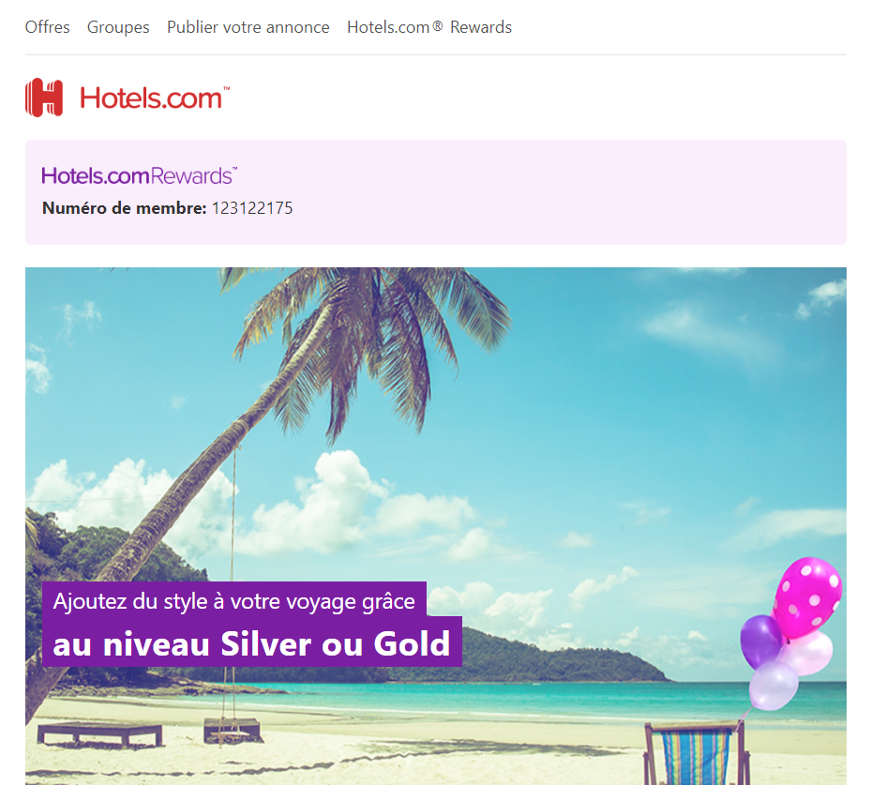Click the pink polka-dot balloon

click(807, 596)
